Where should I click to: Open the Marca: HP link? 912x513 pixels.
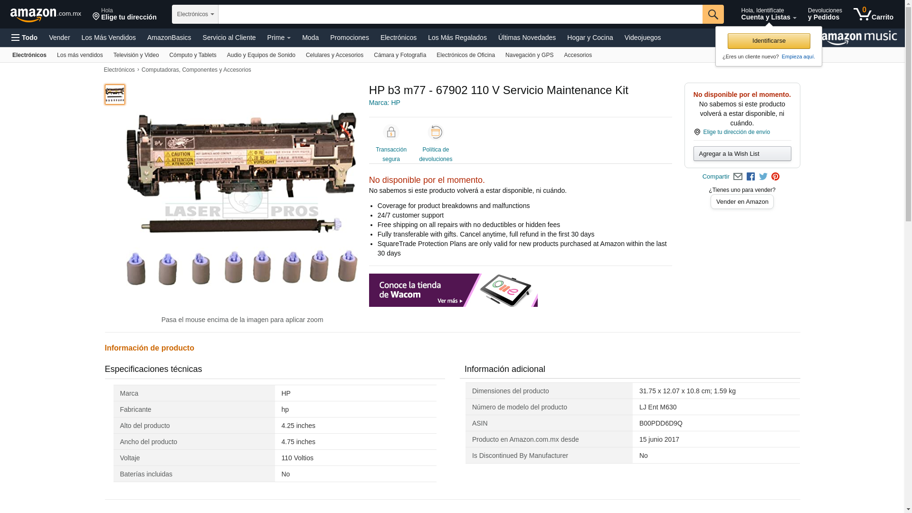[384, 103]
